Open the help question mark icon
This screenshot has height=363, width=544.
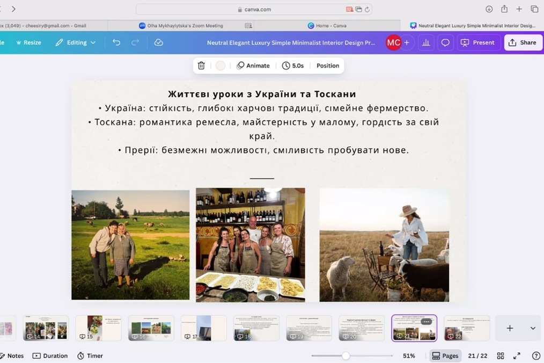(535, 355)
